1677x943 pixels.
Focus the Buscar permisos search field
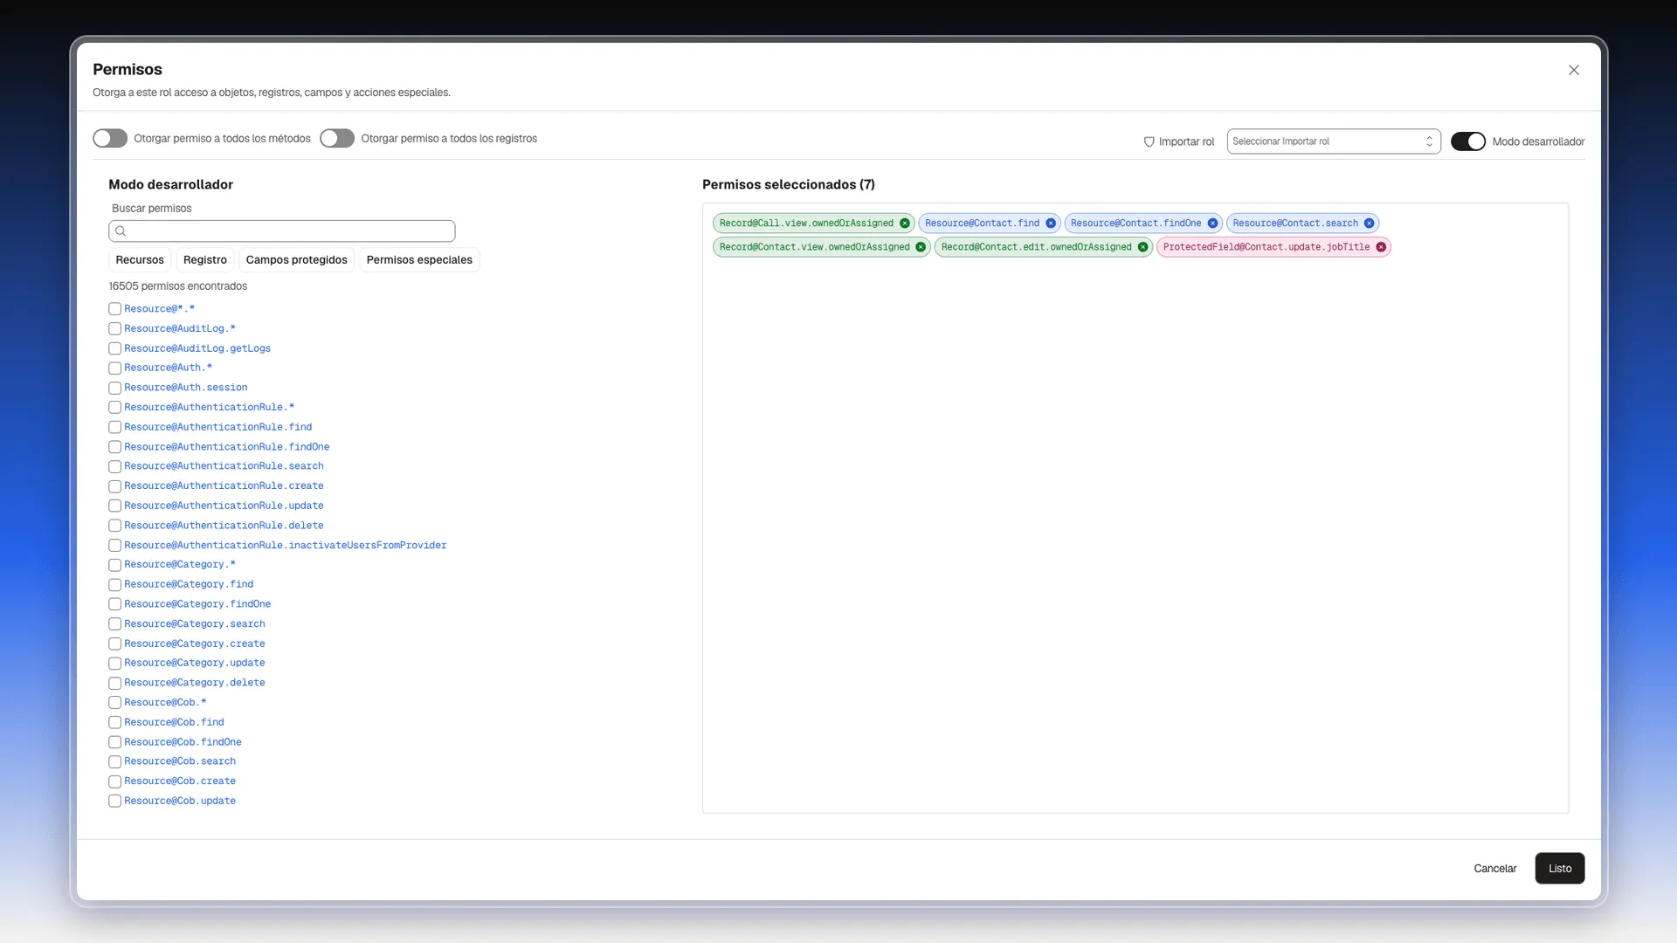click(x=282, y=231)
